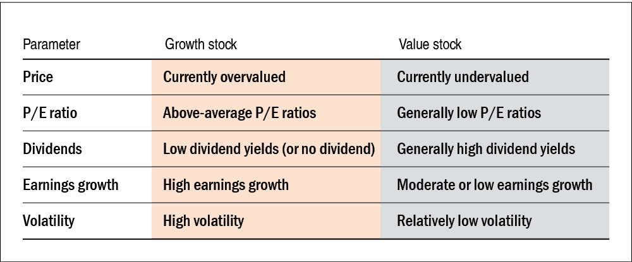Select the 'Generally high dividend yields' cell
This screenshot has width=632, height=262.
click(x=486, y=149)
